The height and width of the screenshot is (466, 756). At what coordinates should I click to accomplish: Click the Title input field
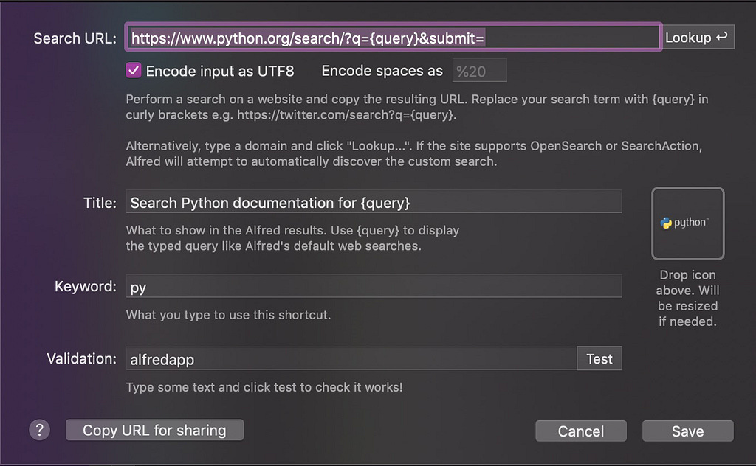pos(374,202)
